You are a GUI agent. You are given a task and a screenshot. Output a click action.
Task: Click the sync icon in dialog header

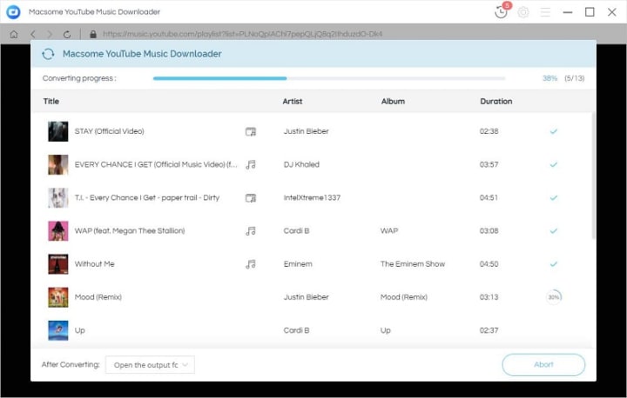click(x=48, y=54)
